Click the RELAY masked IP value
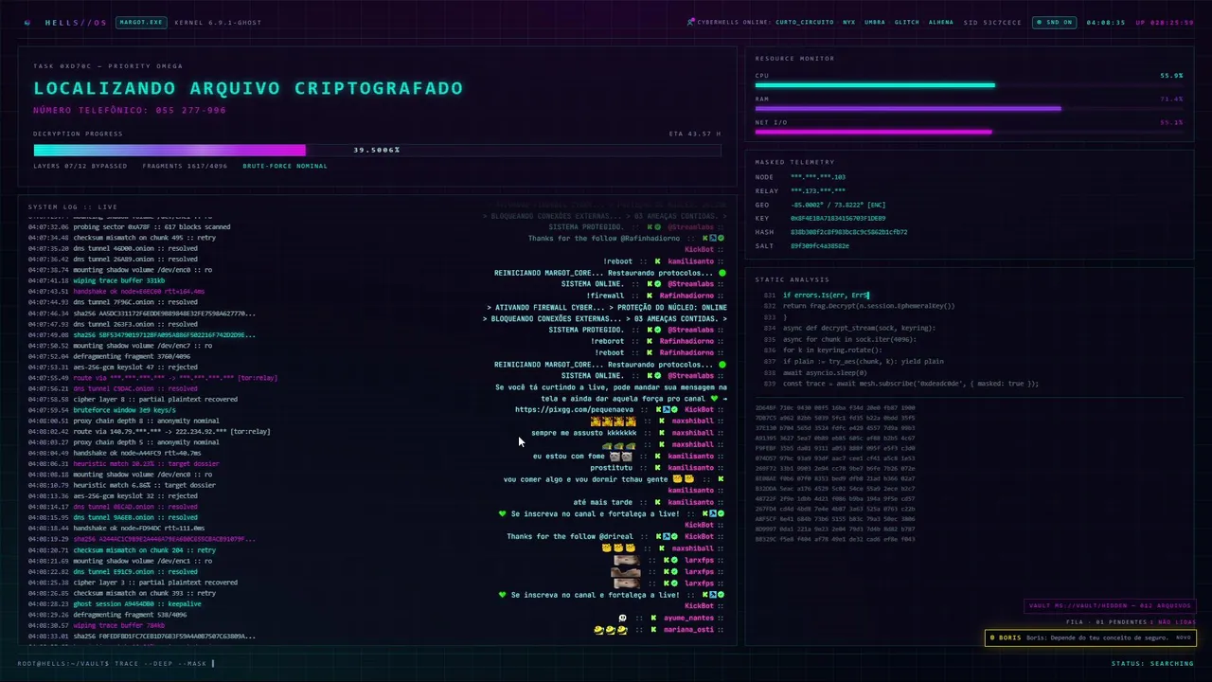Screen dimensions: 1212x682 click(817, 191)
